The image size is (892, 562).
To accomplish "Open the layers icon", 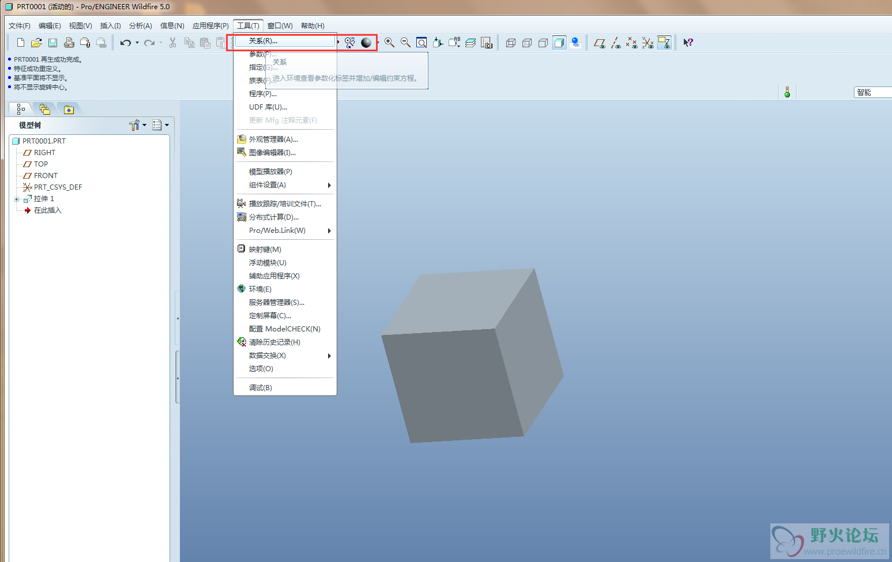I will tap(471, 43).
